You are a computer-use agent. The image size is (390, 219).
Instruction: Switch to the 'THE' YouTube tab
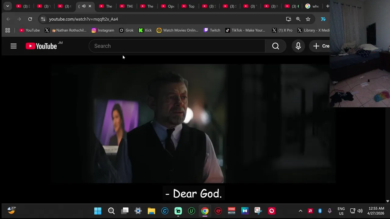pos(126,6)
